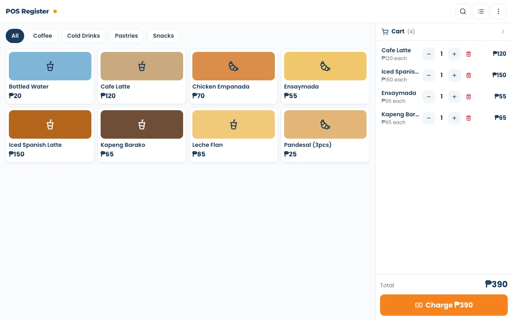Delete Iced Spanish Latte from cart
The image size is (512, 320).
[x=469, y=75]
